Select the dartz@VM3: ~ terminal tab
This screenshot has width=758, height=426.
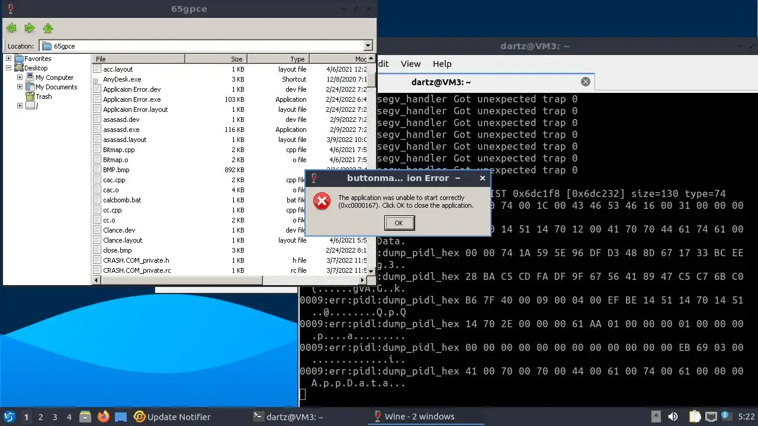click(441, 82)
